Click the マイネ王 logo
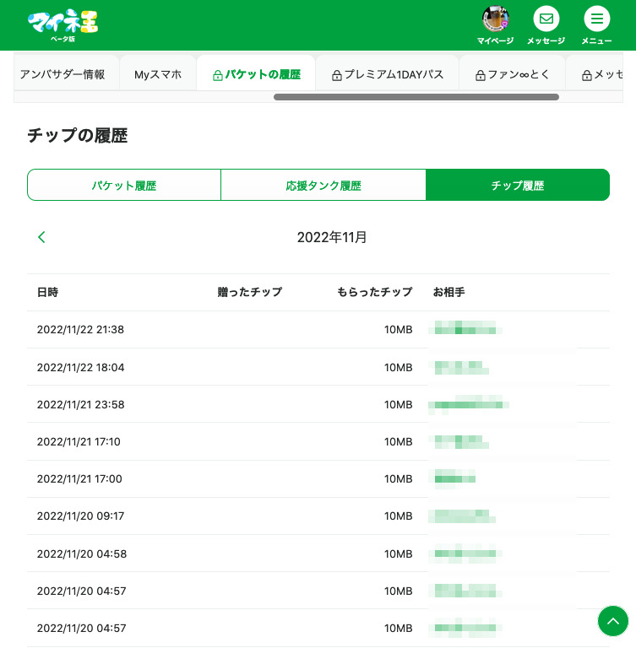The width and height of the screenshot is (636, 648). (x=63, y=24)
